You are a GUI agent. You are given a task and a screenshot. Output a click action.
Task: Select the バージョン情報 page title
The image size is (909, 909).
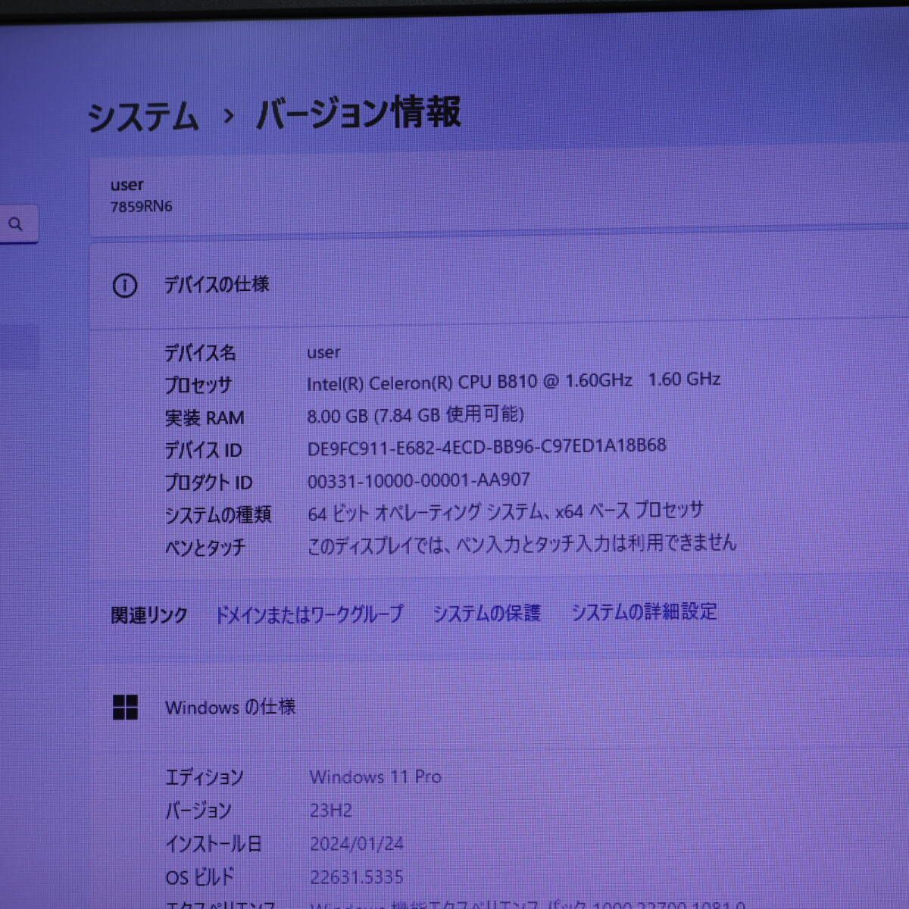358,114
